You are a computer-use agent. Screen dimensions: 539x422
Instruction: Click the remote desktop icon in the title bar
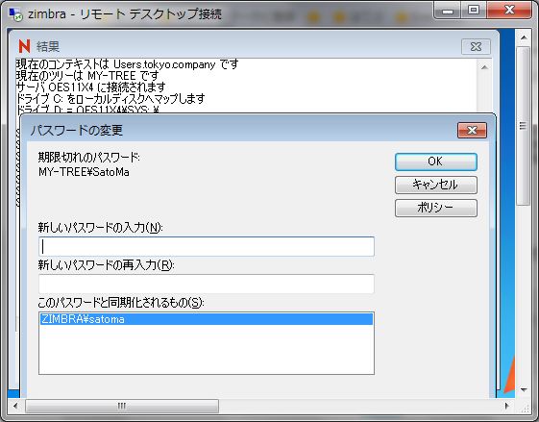(x=15, y=14)
